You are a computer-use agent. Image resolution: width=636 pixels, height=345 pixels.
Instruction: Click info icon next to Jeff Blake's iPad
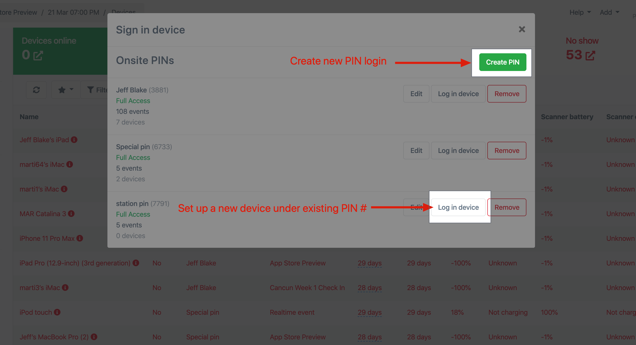tap(74, 140)
